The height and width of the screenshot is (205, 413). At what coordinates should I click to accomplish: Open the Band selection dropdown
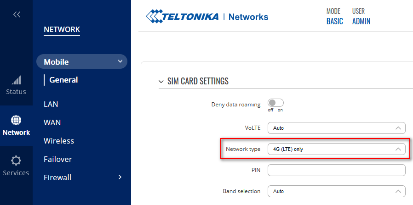pyautogui.click(x=336, y=191)
